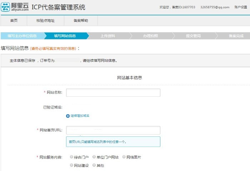Open the 首页 navigation tab
Image resolution: width=250 pixels, height=171 pixels.
[14, 21]
